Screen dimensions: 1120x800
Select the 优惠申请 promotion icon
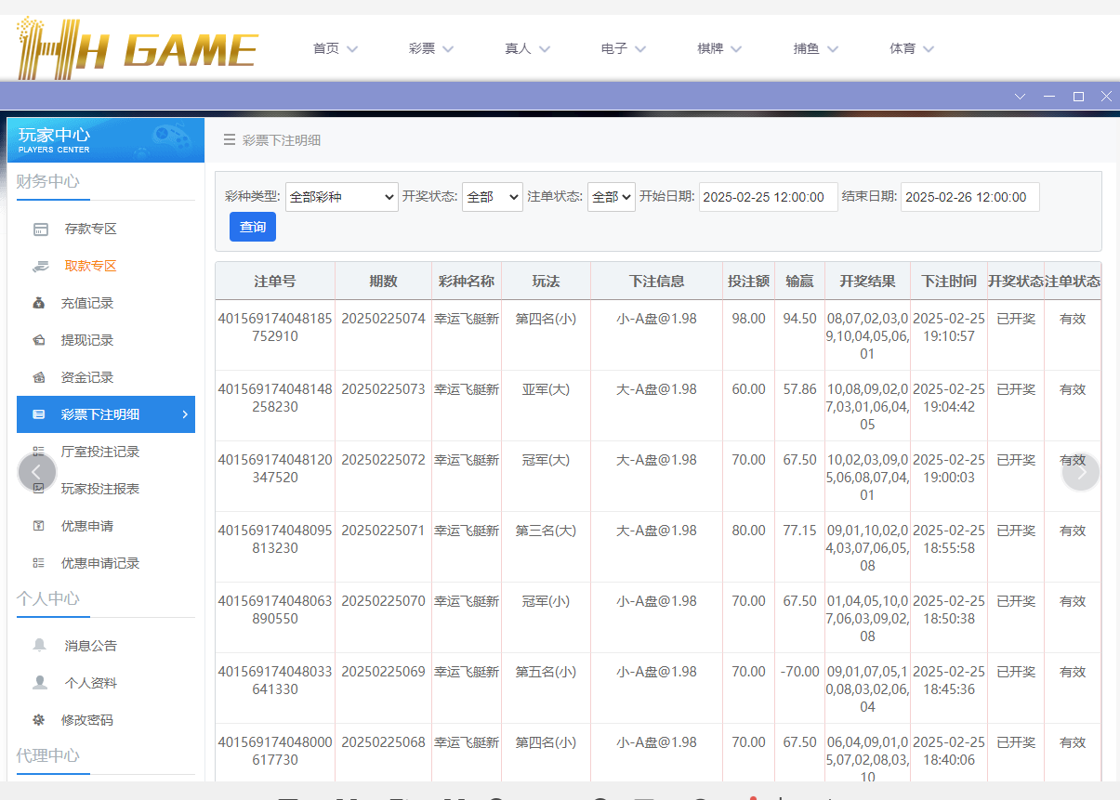pos(40,526)
